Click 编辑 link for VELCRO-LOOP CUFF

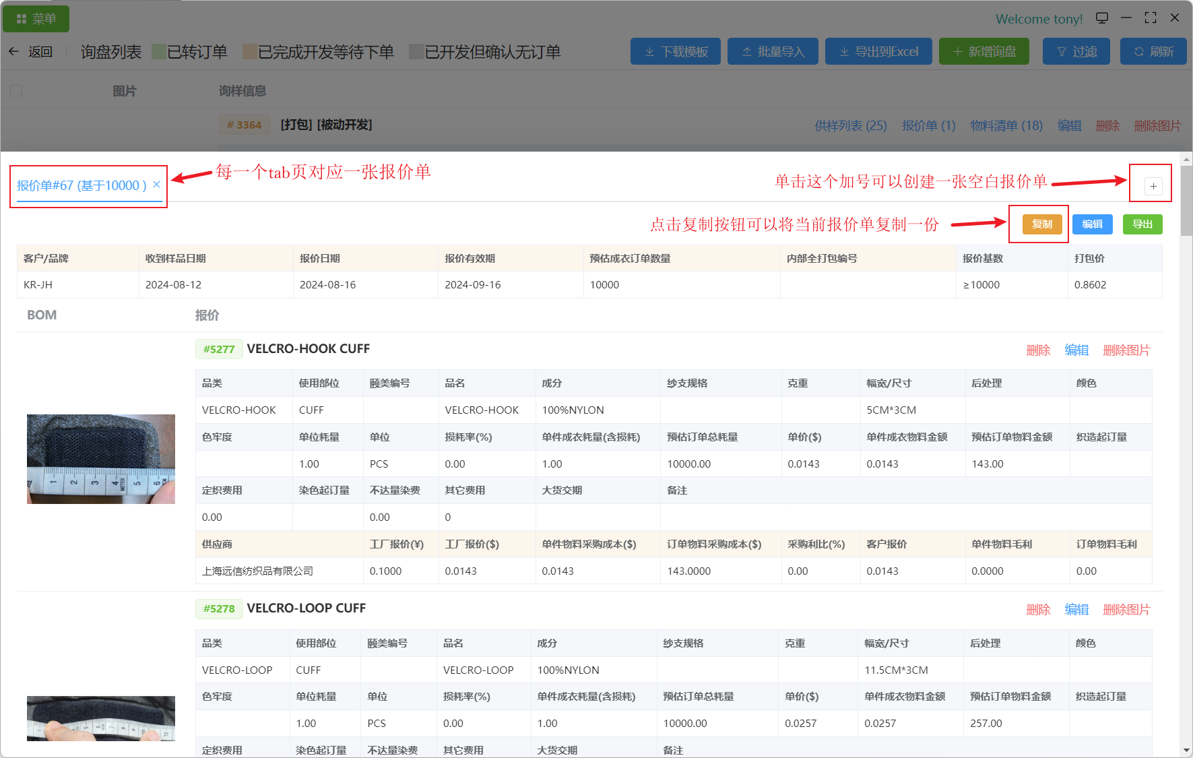coord(1076,610)
